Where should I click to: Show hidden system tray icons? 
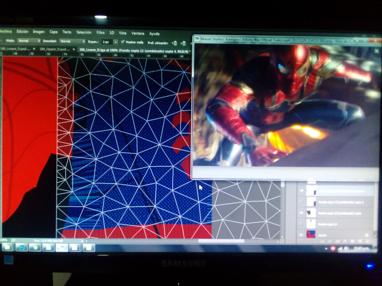tap(326, 248)
